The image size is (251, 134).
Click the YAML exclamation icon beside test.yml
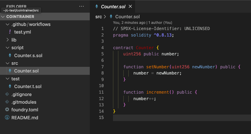pos(10,32)
